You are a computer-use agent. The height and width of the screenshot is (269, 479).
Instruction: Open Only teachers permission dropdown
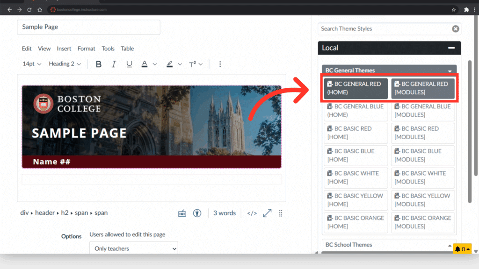134,248
